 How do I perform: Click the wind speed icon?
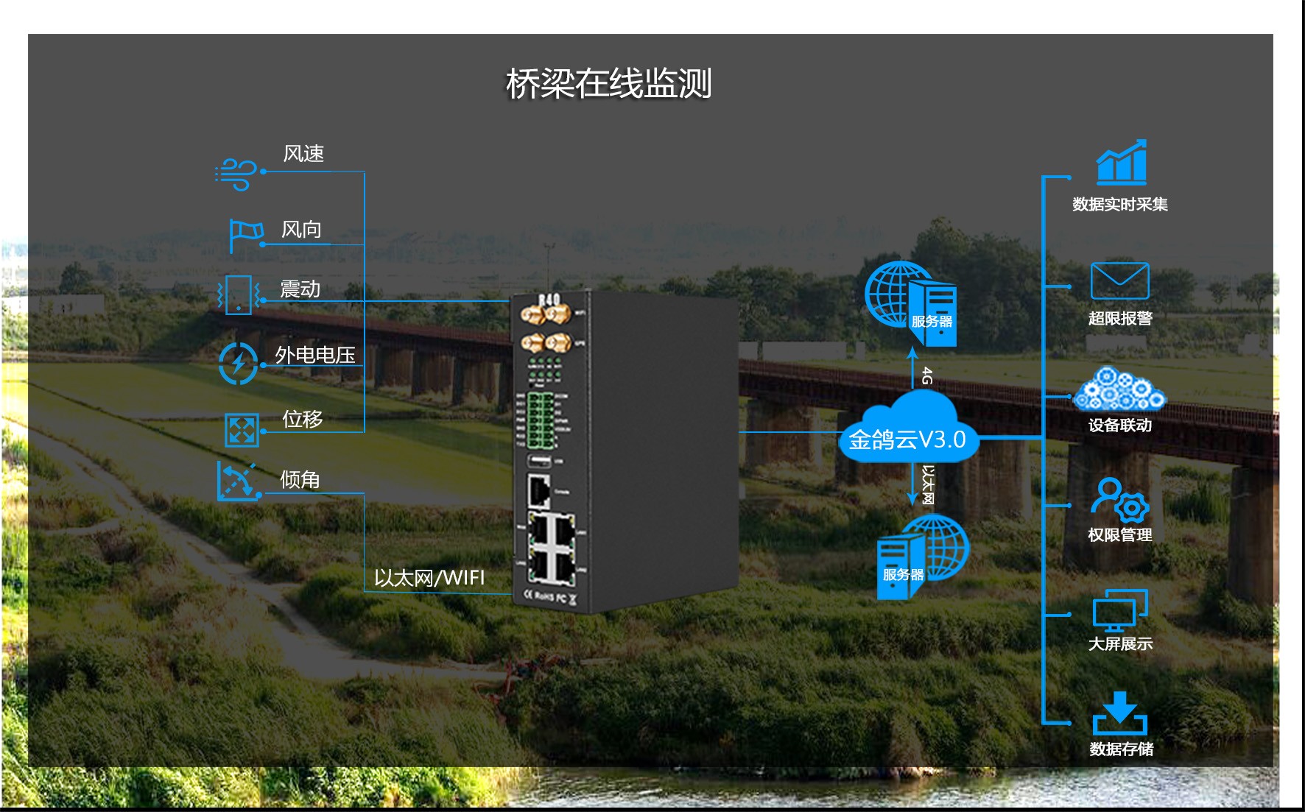(x=236, y=174)
